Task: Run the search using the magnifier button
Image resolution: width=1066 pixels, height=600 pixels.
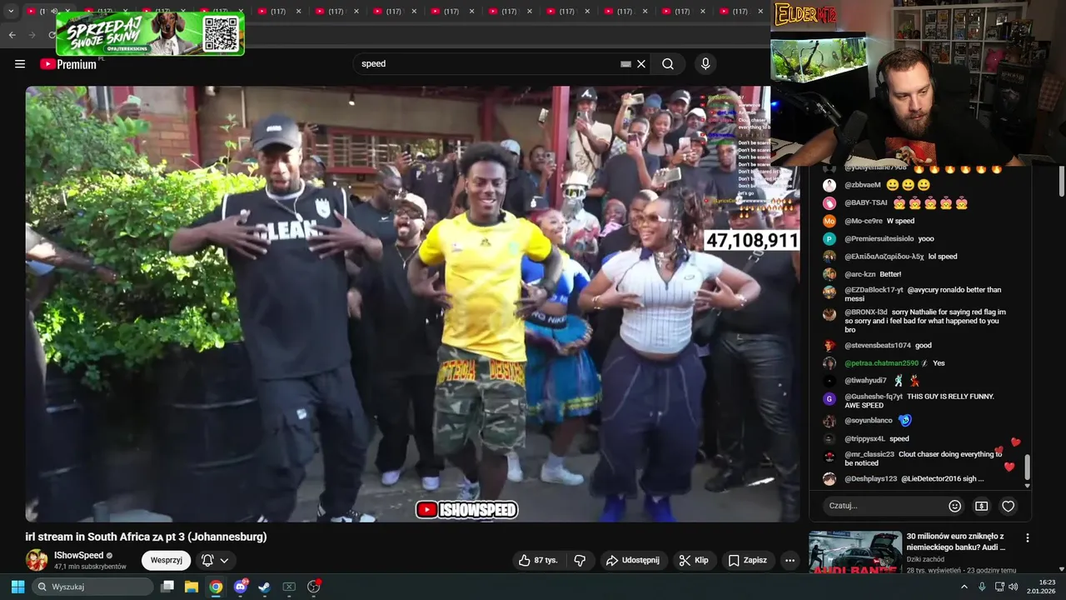Action: pyautogui.click(x=668, y=64)
